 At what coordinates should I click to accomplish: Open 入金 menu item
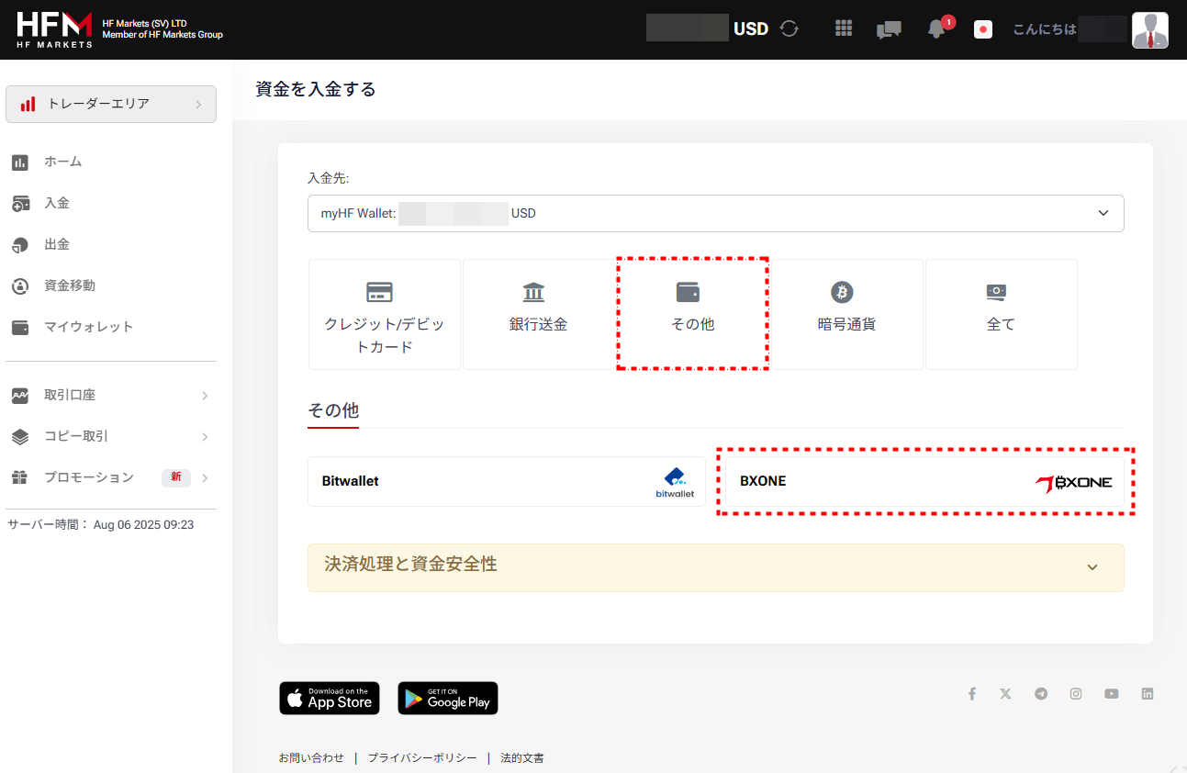[57, 203]
